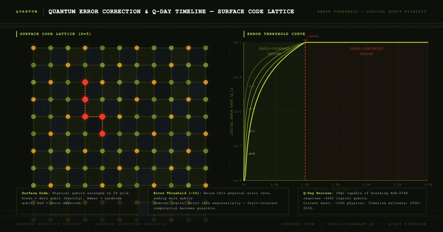This screenshot has height=232, width=443.
Task: Click the bottommost red error qubit in lattice
Action: [102, 134]
